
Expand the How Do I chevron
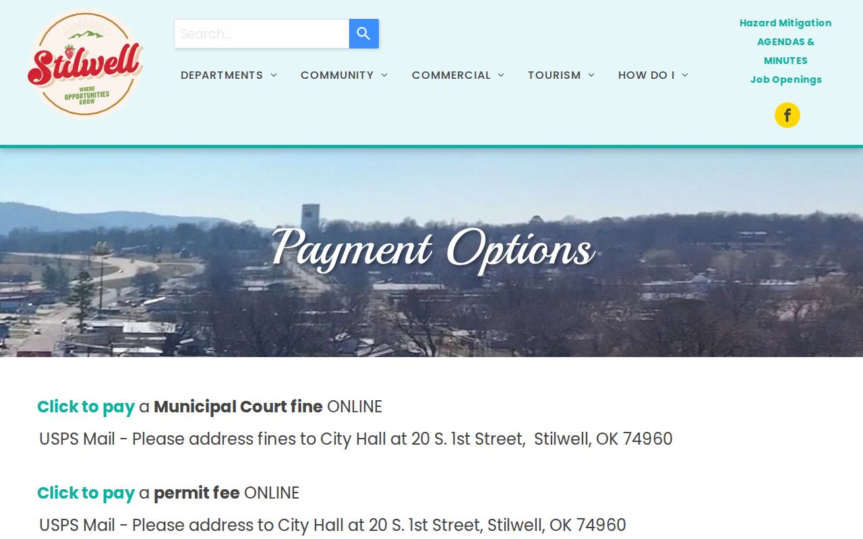pyautogui.click(x=685, y=75)
